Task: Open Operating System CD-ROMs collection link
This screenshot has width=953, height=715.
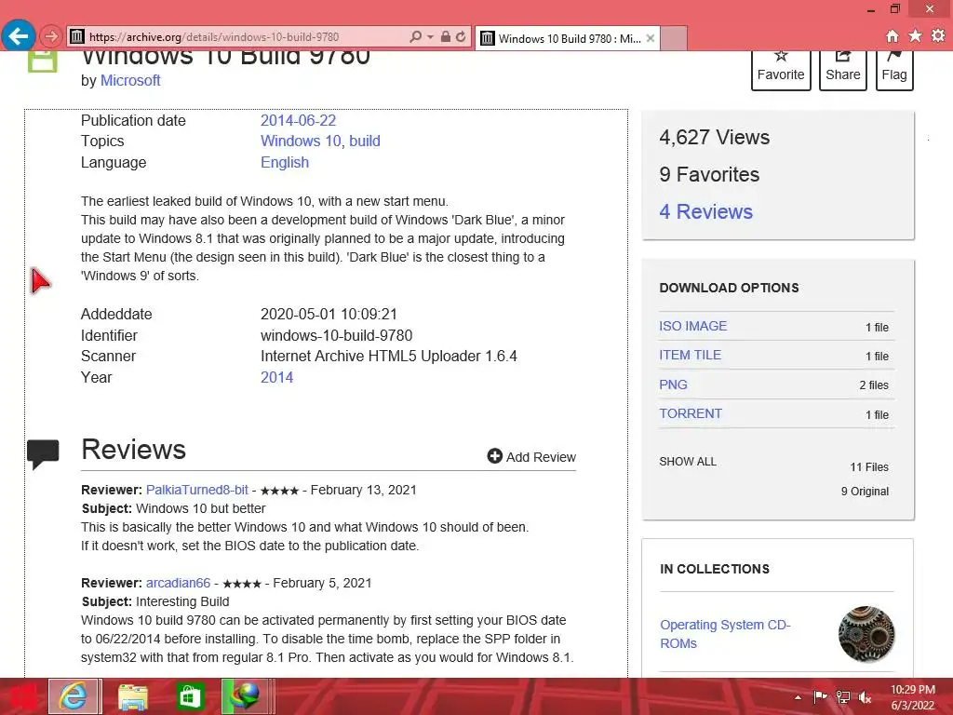Action: tap(725, 634)
